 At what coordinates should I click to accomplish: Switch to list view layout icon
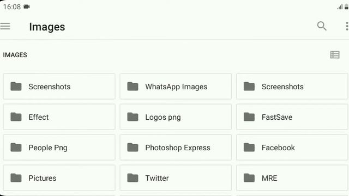pos(335,54)
